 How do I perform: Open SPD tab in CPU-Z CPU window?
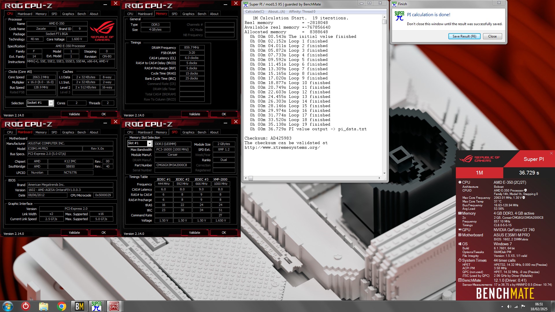(x=54, y=14)
